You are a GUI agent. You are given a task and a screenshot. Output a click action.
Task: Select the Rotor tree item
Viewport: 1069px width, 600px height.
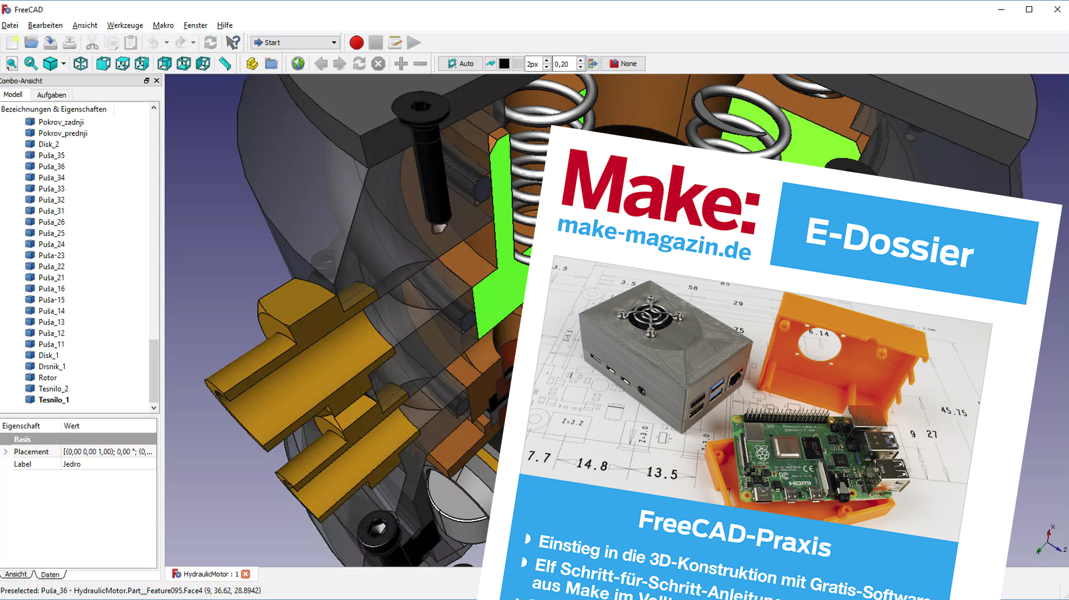tap(48, 378)
